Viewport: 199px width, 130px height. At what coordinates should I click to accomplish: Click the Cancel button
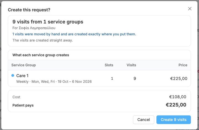point(143,119)
